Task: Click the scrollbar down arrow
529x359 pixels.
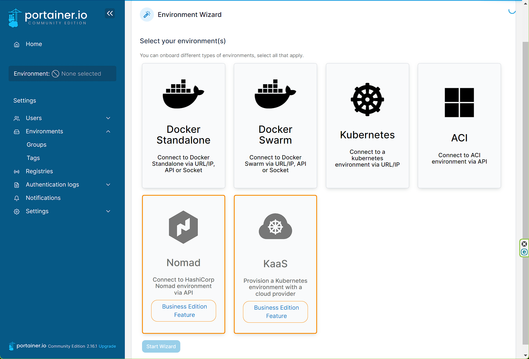Action: pos(526,355)
